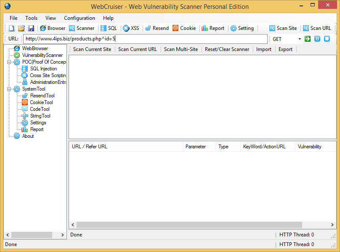Open Report in the tree
The width and height of the screenshot is (340, 252).
pyautogui.click(x=37, y=129)
